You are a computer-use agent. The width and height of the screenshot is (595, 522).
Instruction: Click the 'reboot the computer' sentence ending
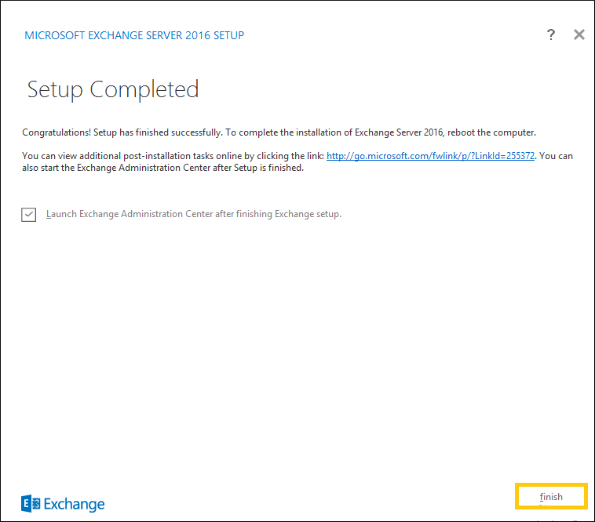tap(491, 132)
